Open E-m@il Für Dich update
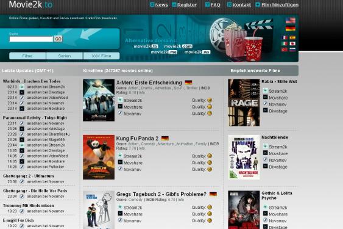The image size is (343, 229). [18, 220]
